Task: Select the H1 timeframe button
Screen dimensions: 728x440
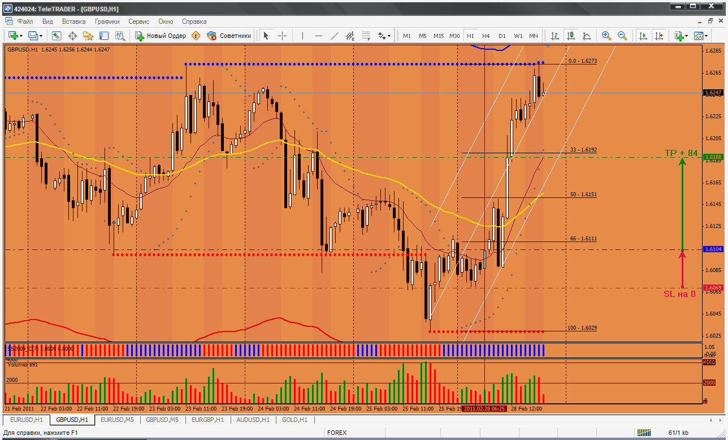Action: point(470,36)
